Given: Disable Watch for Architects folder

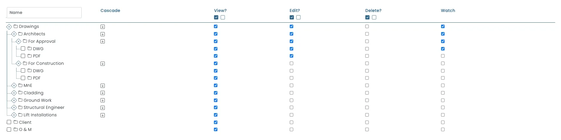Looking at the screenshot, I should tap(443, 34).
